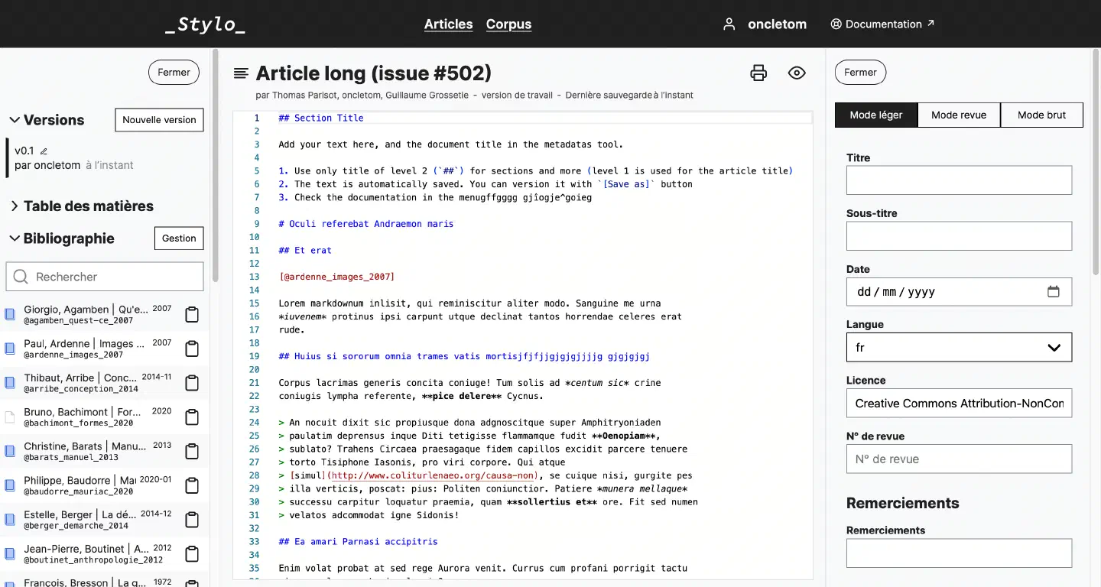Open the Langue dropdown
Image resolution: width=1101 pixels, height=587 pixels.
pos(959,347)
